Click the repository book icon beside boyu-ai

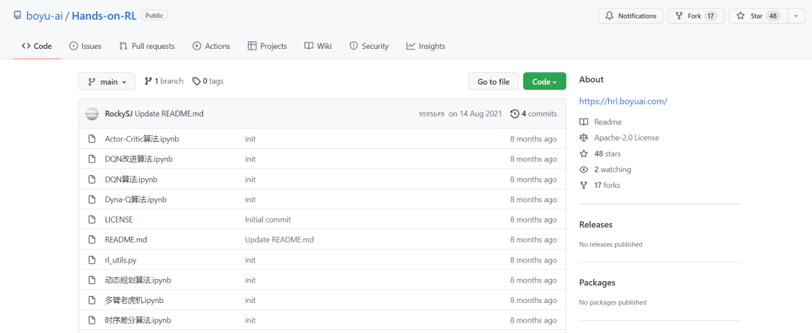click(x=17, y=15)
